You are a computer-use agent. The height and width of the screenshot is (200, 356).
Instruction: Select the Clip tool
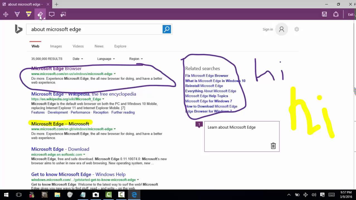pyautogui.click(x=63, y=14)
